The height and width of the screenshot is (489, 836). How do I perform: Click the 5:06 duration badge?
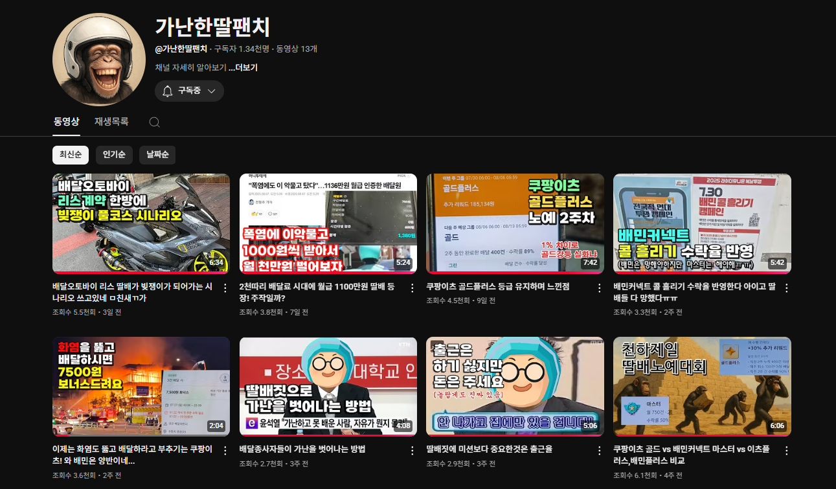590,426
